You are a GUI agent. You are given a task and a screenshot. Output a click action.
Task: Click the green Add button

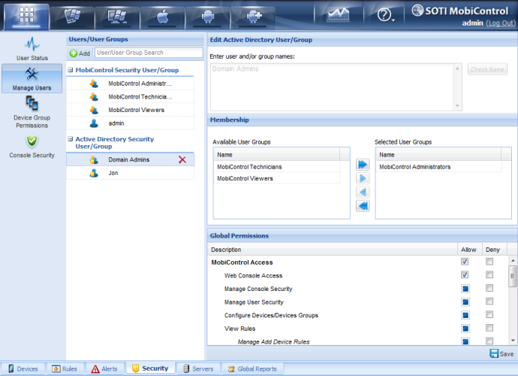coord(80,53)
